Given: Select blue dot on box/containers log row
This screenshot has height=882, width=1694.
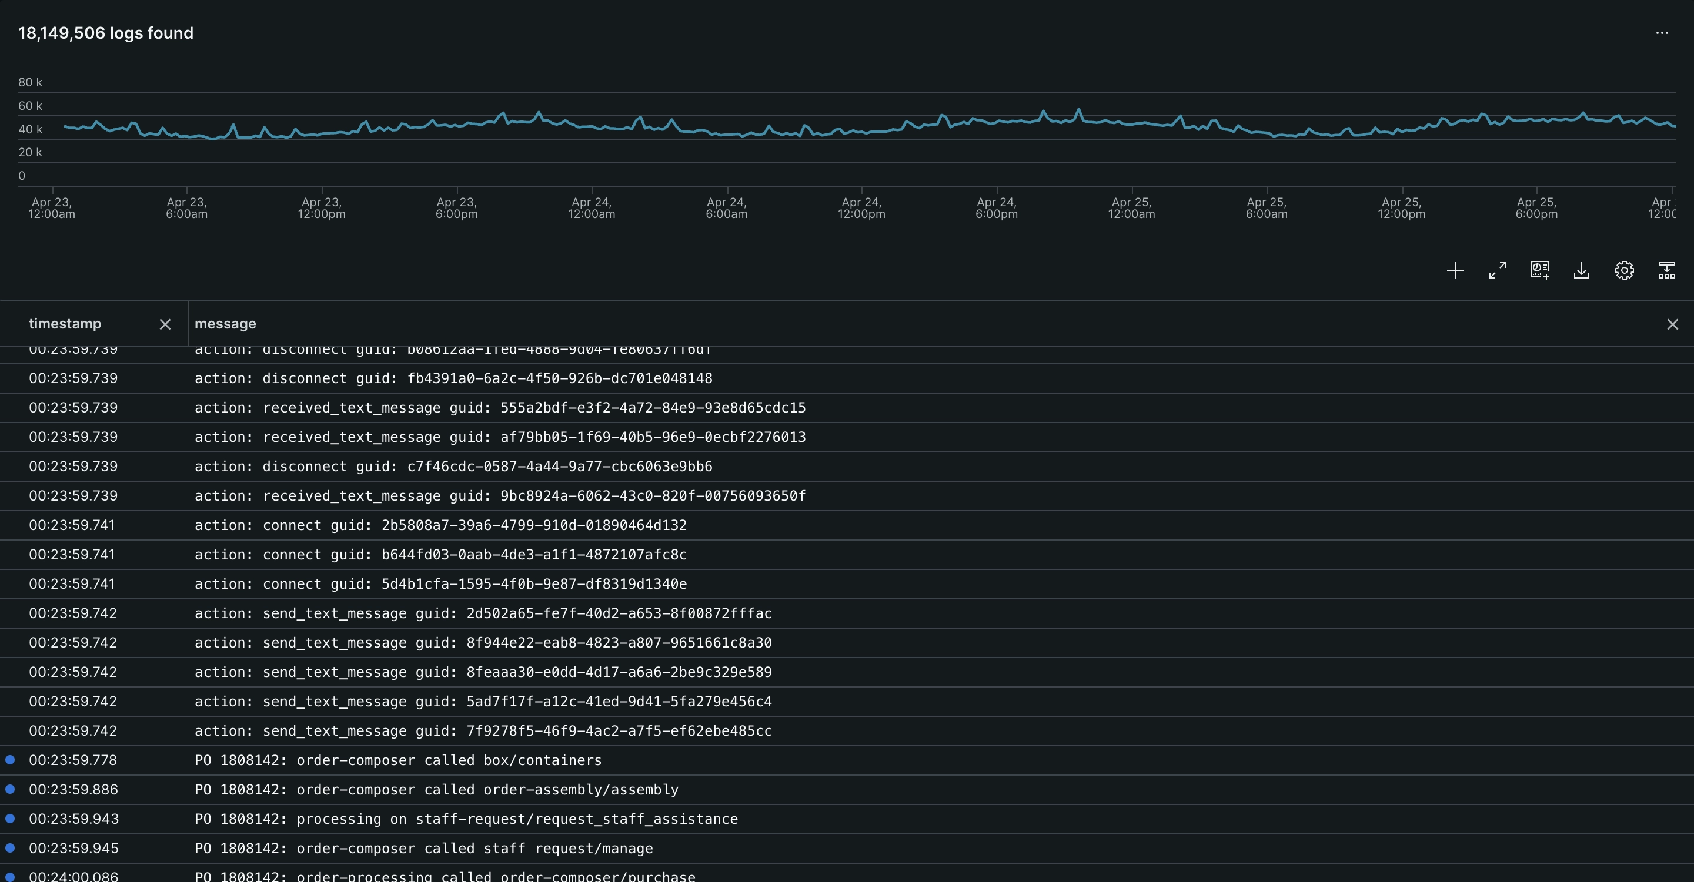Looking at the screenshot, I should [11, 760].
